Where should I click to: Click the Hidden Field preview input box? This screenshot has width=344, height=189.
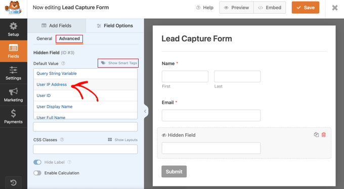211,148
